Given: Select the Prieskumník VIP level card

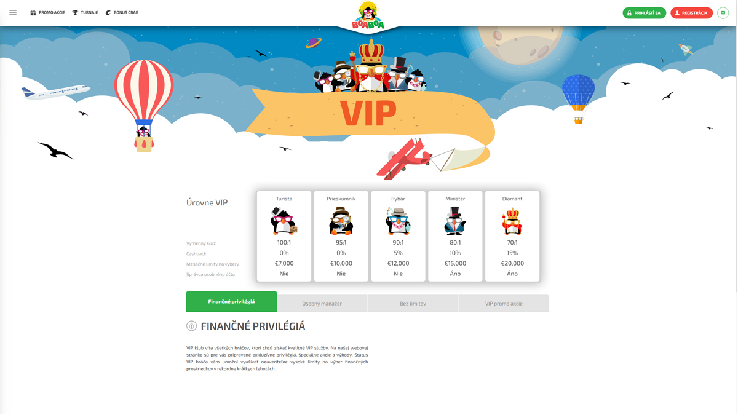Looking at the screenshot, I should pos(341,236).
